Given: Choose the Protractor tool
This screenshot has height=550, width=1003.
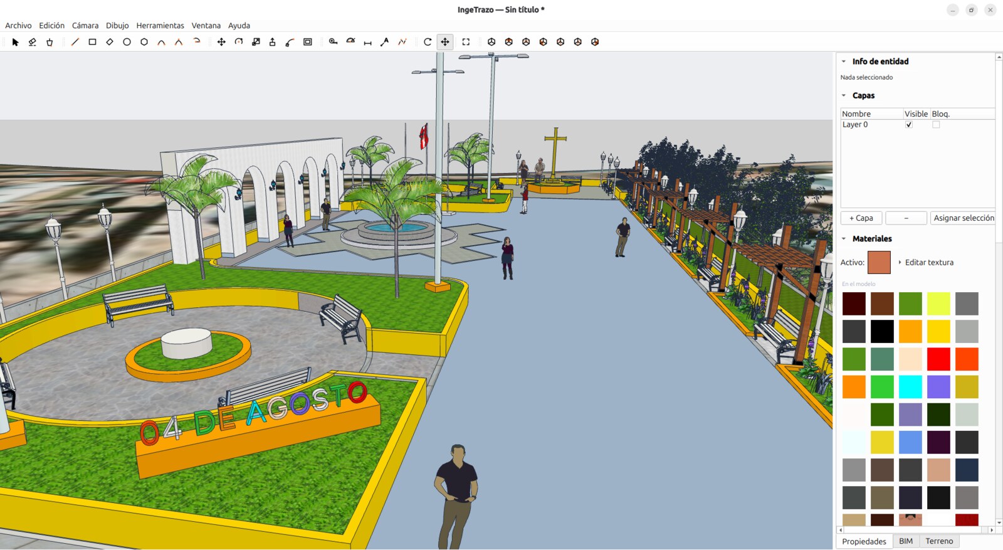Looking at the screenshot, I should coord(351,42).
